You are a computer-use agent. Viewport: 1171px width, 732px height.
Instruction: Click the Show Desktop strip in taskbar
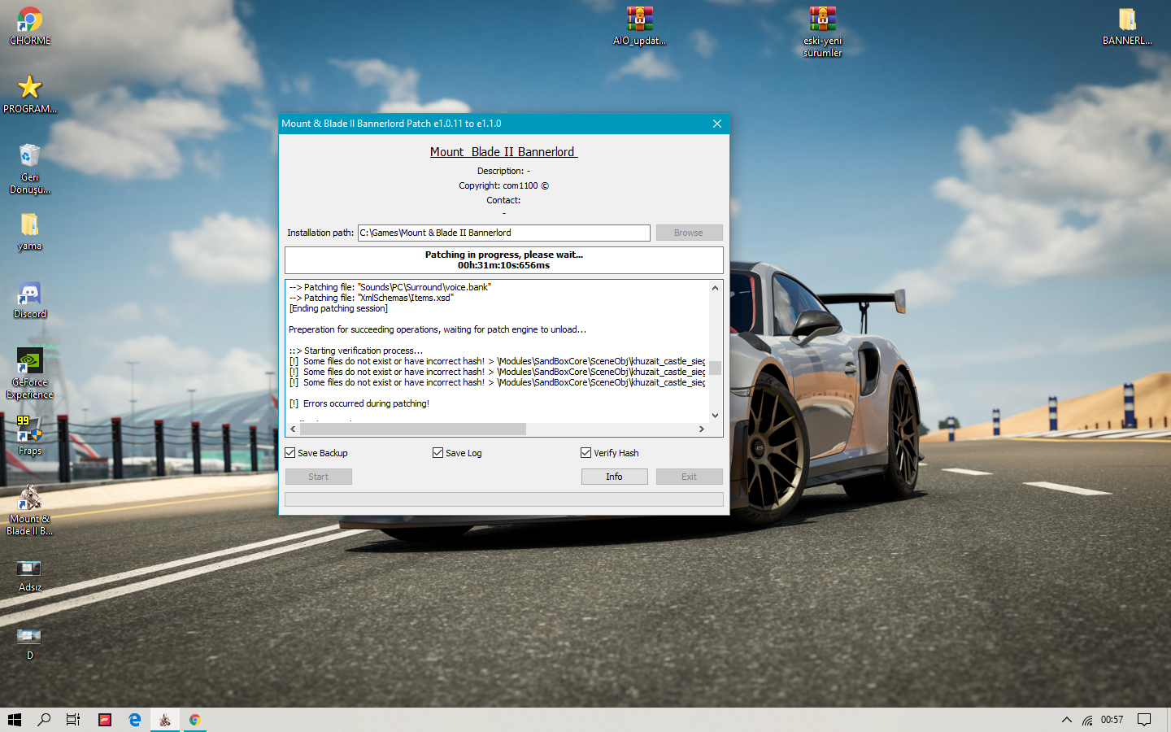tap(1169, 720)
